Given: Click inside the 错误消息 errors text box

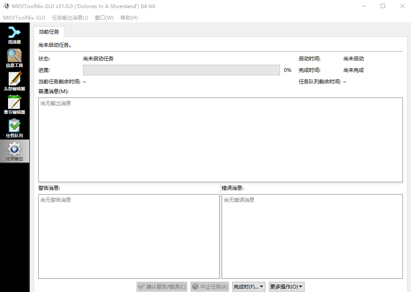Looking at the screenshot, I should (x=312, y=236).
